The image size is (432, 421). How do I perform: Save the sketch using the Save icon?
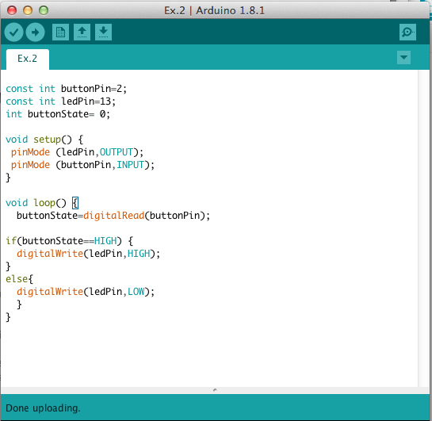pos(103,33)
